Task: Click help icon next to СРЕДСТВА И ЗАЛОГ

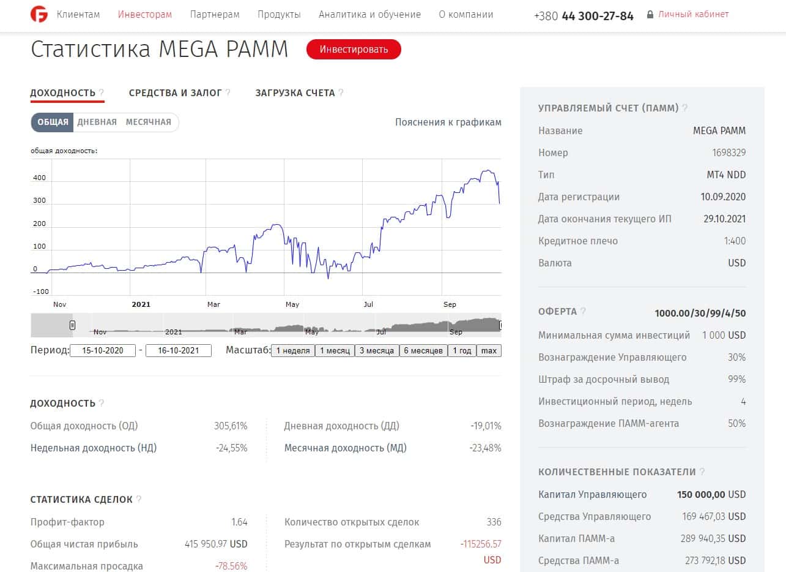Action: click(228, 93)
